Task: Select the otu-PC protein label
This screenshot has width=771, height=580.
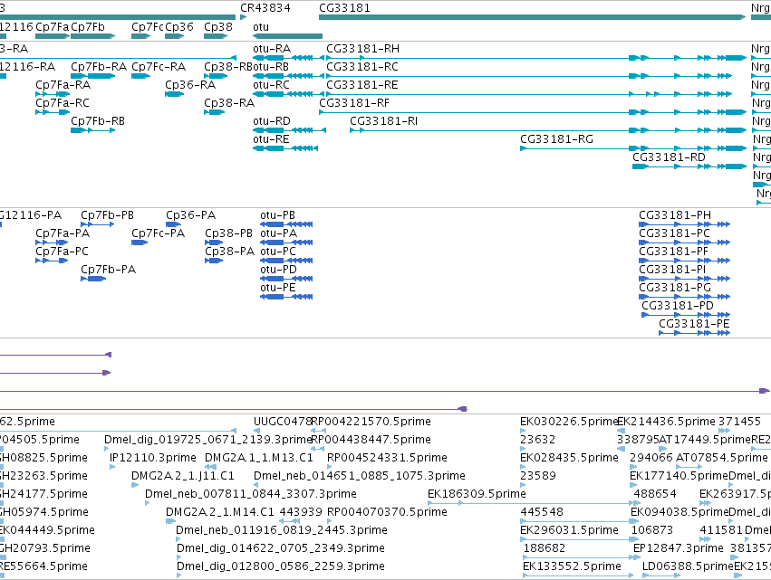Action: point(278,252)
